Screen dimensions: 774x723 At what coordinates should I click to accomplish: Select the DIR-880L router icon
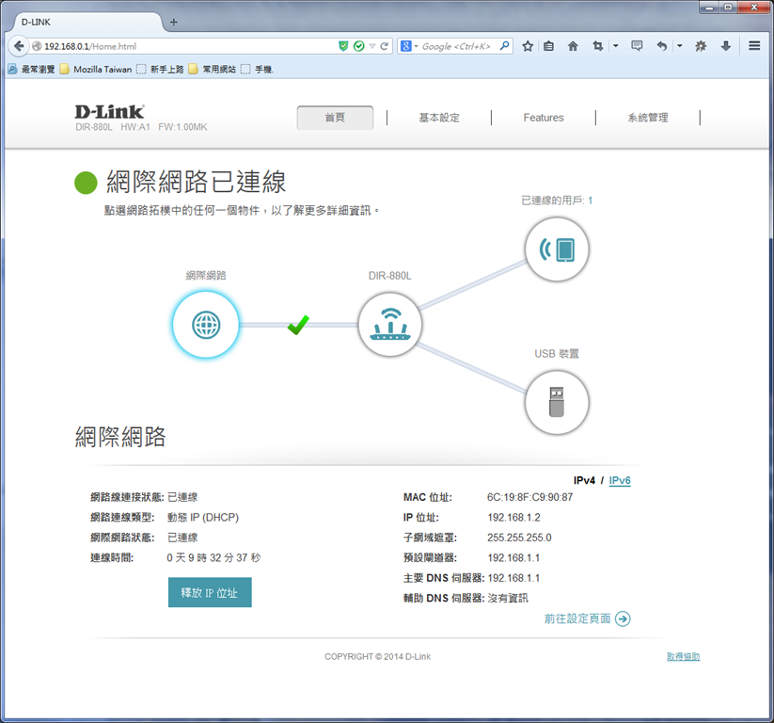click(x=390, y=325)
